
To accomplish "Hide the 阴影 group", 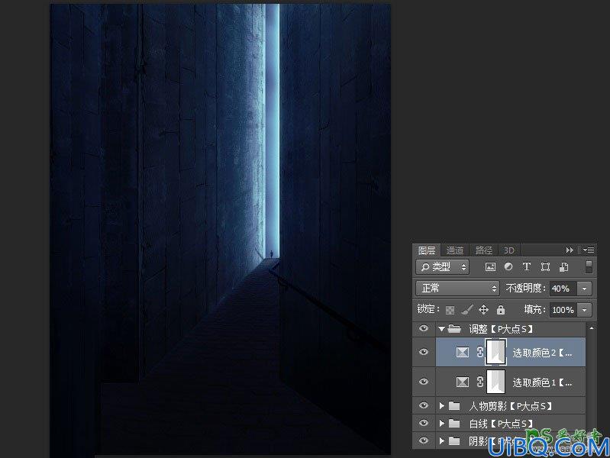I will pos(423,440).
